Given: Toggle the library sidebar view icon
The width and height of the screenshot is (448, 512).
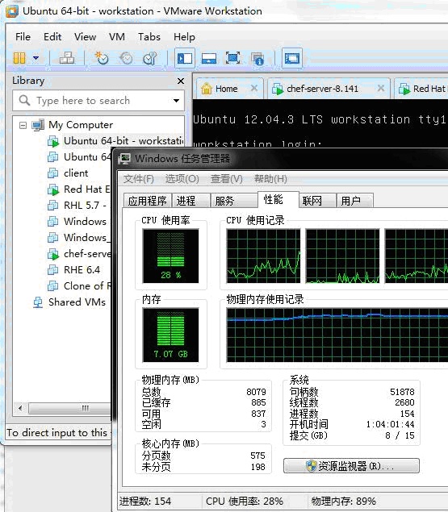Looking at the screenshot, I should tap(185, 58).
